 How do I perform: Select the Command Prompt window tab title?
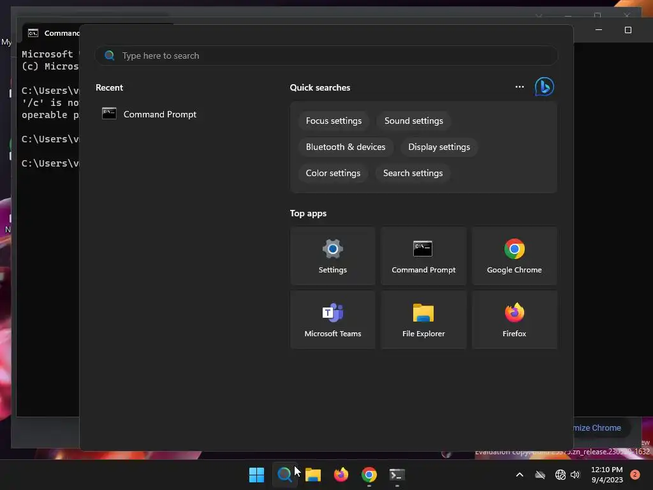[x=62, y=33]
